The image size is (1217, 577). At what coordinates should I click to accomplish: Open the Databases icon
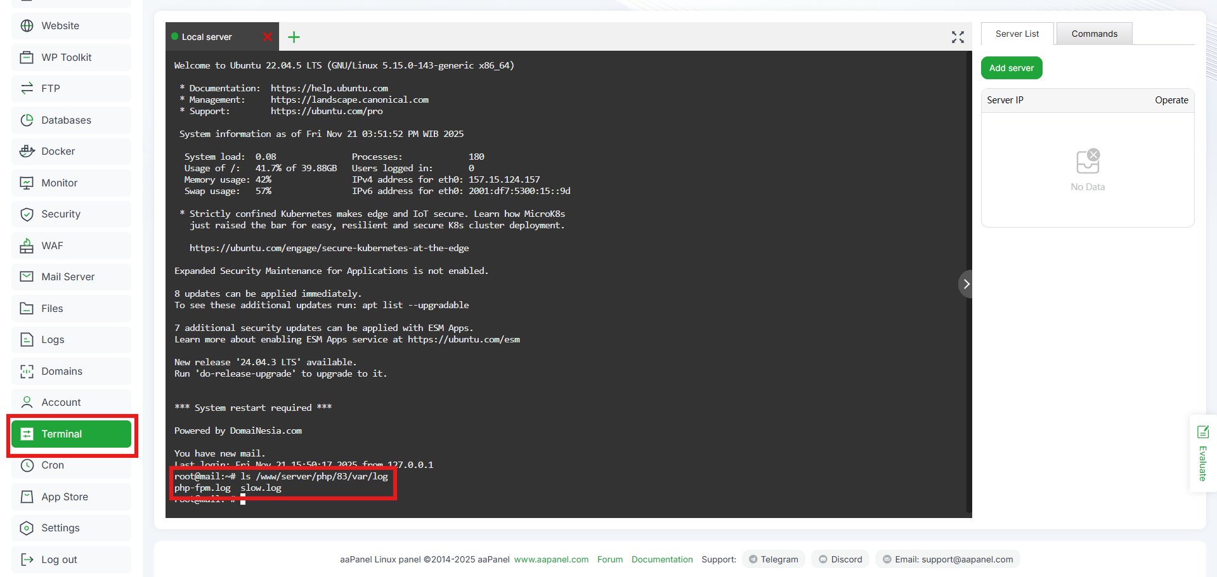[27, 120]
